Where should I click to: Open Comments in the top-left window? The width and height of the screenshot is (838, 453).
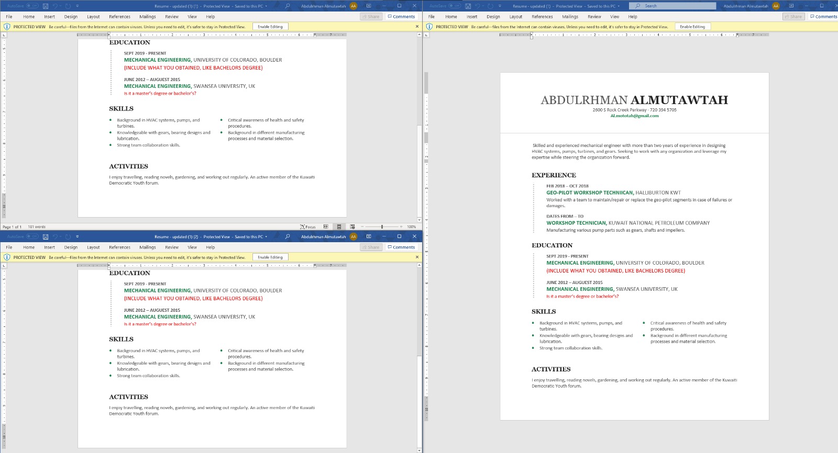(x=401, y=17)
